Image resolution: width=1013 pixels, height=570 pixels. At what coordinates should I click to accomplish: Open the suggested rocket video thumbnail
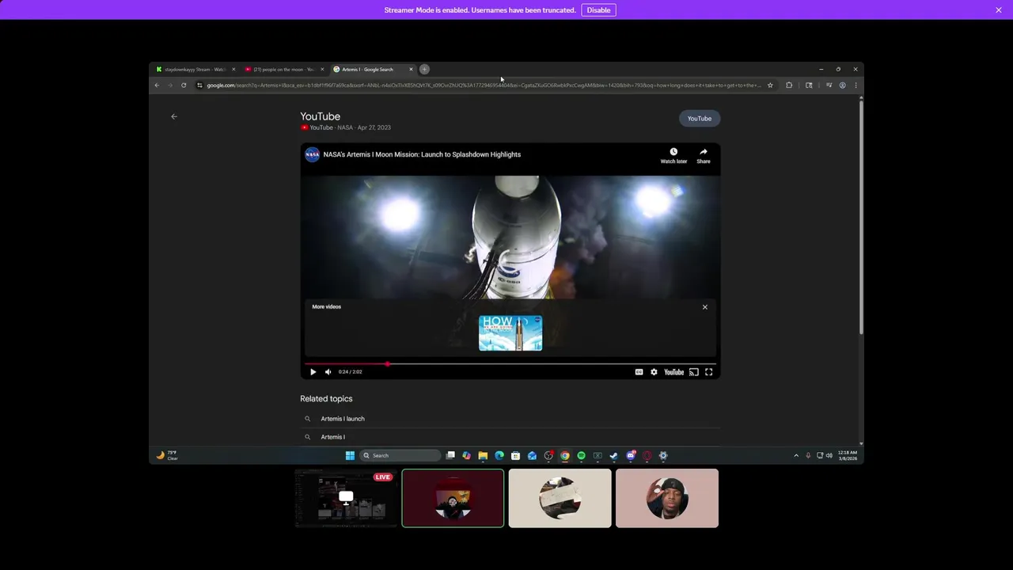click(x=510, y=333)
